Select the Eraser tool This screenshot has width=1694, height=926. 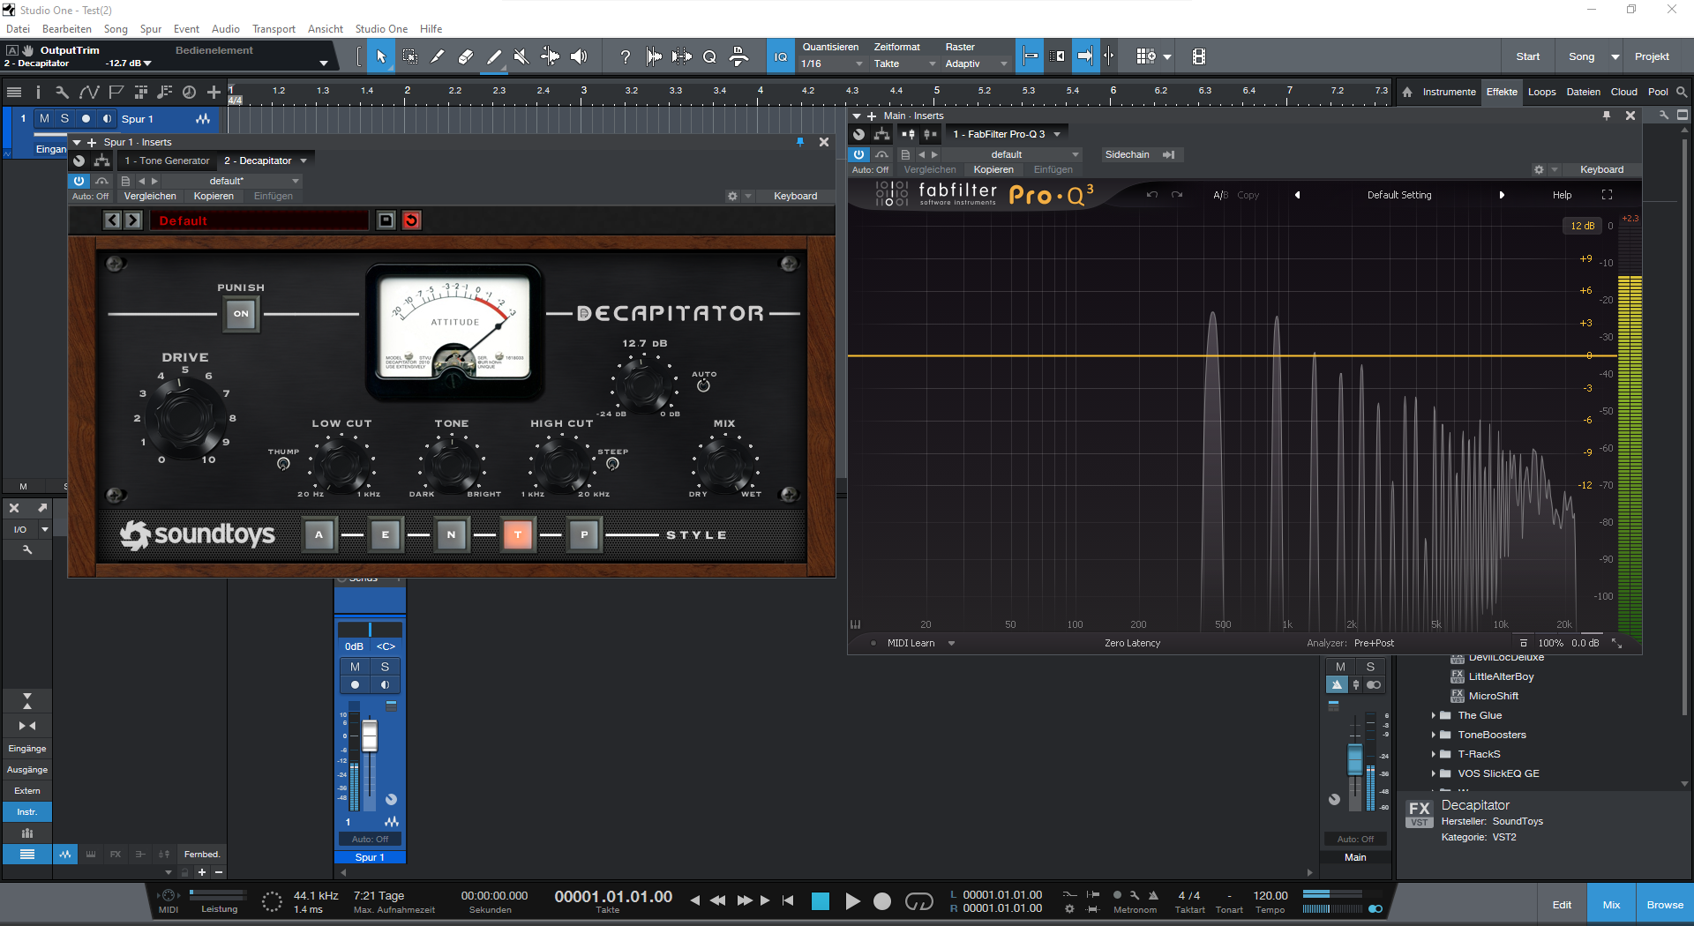pyautogui.click(x=466, y=56)
